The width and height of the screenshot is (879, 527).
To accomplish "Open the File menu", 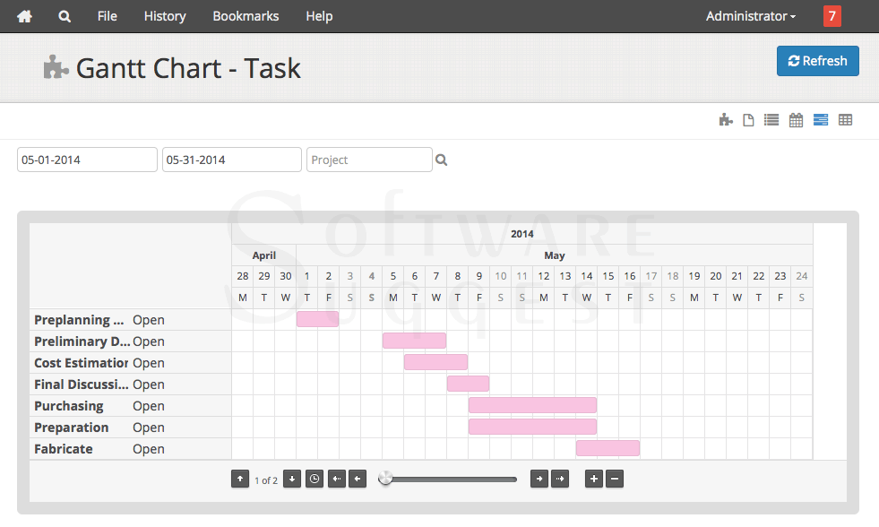I will (107, 16).
